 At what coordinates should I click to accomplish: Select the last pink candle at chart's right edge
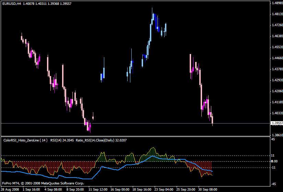point(213,119)
